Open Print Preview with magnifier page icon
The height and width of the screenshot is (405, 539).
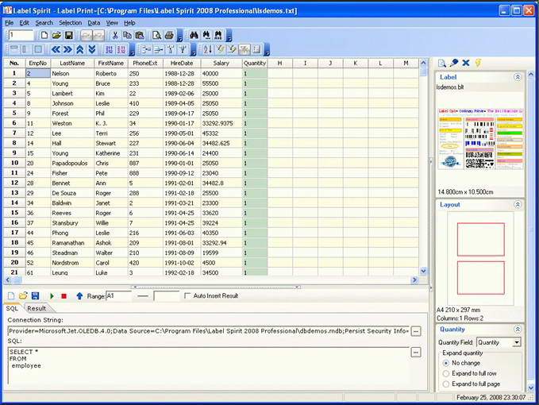click(156, 35)
